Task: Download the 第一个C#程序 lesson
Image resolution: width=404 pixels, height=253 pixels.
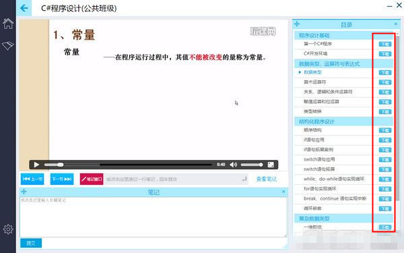Action: [x=385, y=44]
